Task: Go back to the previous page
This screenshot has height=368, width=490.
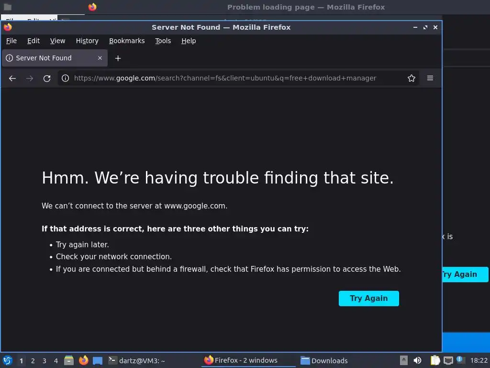Action: point(12,78)
